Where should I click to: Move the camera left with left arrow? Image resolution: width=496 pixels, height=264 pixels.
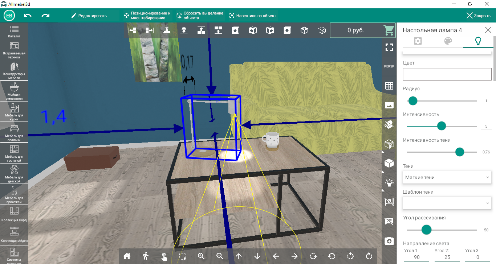[276, 256]
